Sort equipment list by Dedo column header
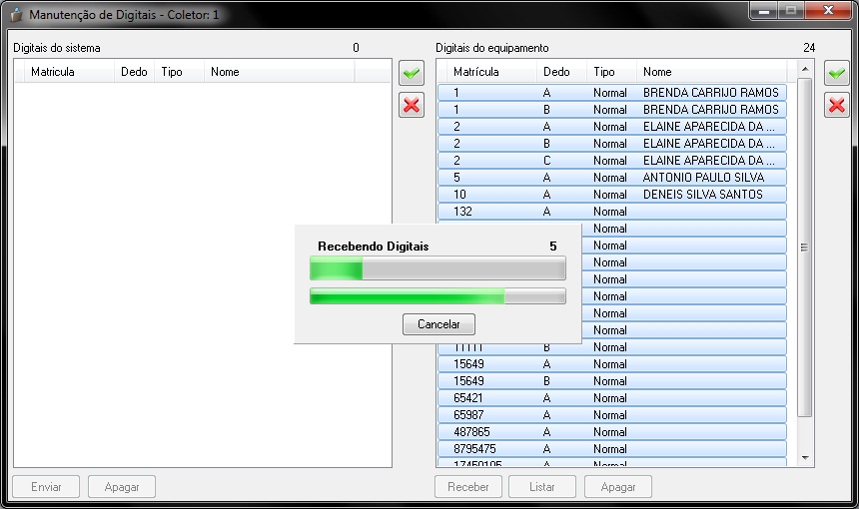 click(556, 72)
